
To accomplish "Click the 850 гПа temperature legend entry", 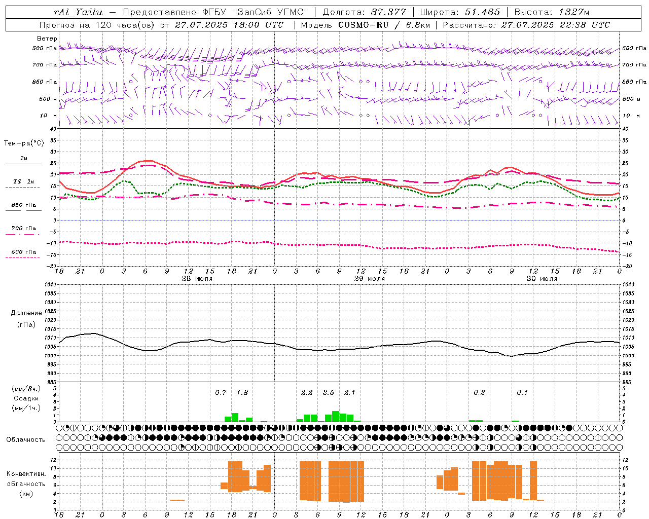I will click(23, 205).
